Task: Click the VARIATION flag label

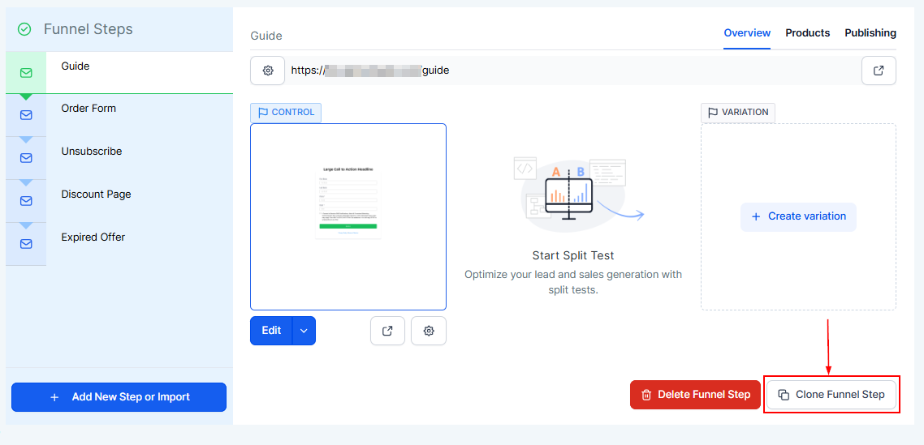Action: pos(738,113)
